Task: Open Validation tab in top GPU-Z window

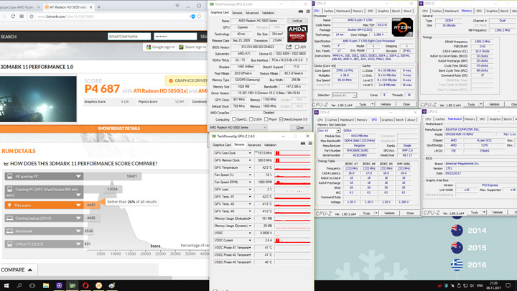Action: point(268,13)
